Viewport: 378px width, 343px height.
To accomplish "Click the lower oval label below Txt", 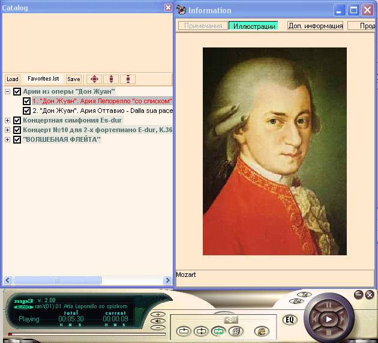I will tap(296, 301).
